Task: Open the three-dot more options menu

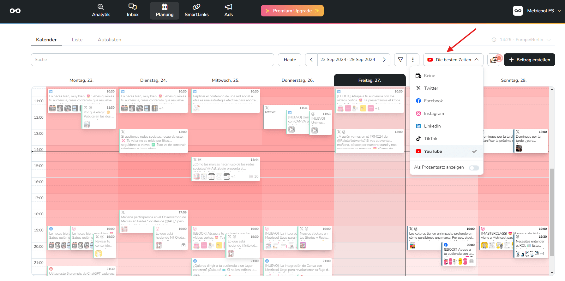Action: click(413, 60)
